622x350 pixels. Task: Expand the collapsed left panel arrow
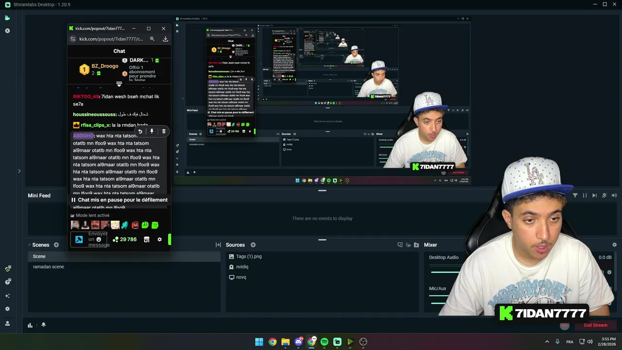tap(19, 171)
